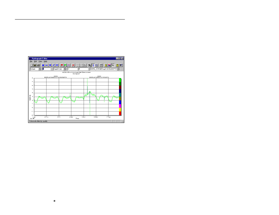Click the red quality color swatch
The height and width of the screenshot is (215, 279).
[x=120, y=113]
